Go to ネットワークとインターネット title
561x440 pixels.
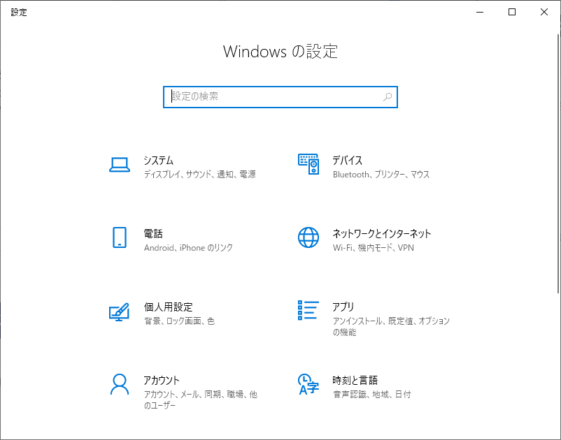coord(382,233)
